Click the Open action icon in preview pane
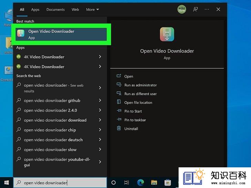Image resolution: width=251 pixels, height=188 pixels. point(119,76)
